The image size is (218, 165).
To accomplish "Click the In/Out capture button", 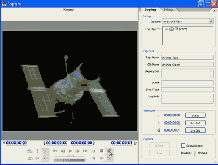I will 160,146.
